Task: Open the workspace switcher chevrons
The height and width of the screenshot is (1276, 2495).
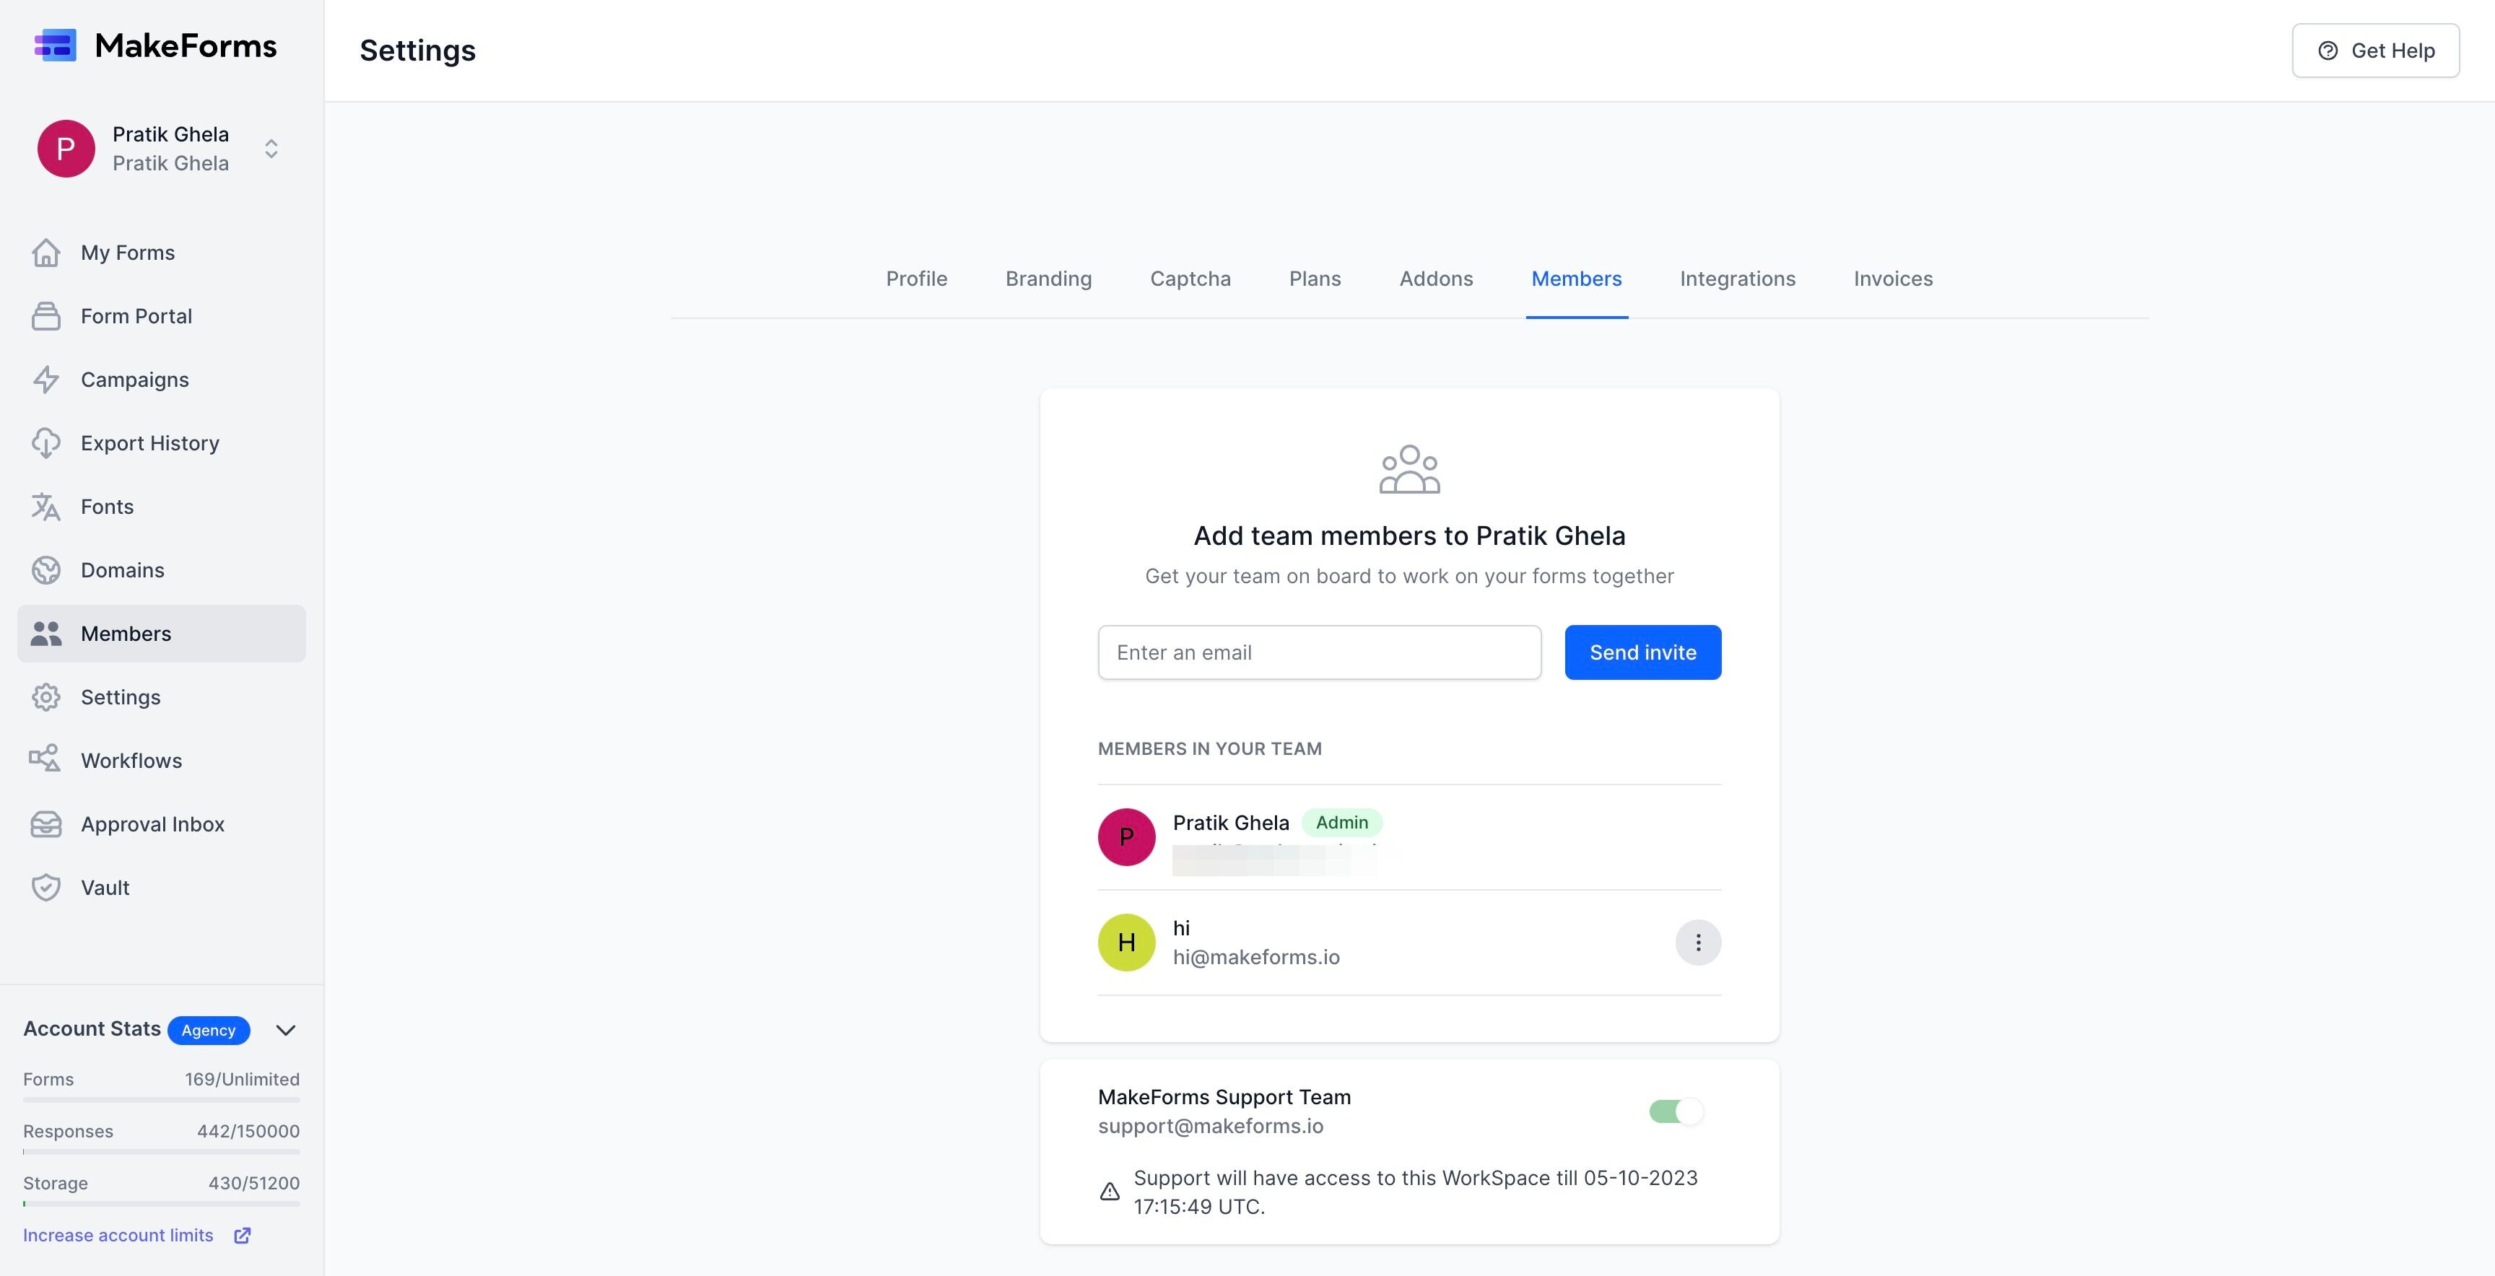Action: pos(271,148)
